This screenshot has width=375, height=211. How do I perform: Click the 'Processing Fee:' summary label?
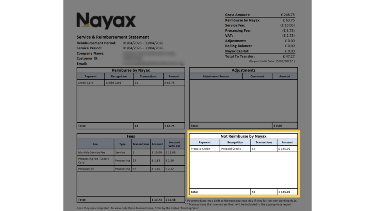[237, 30]
